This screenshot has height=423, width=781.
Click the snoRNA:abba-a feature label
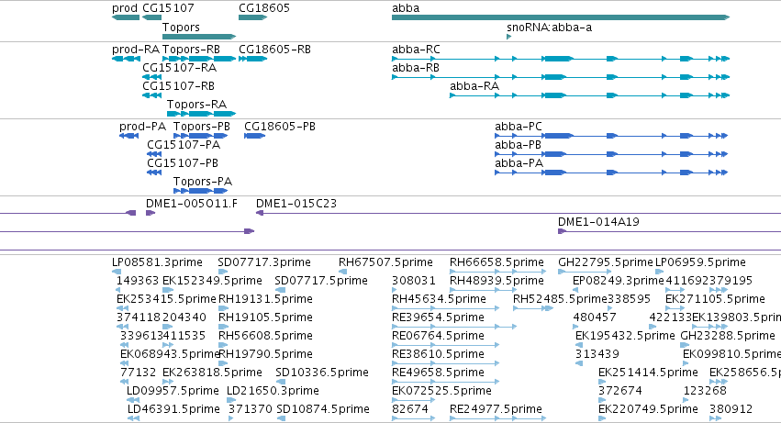pos(550,27)
